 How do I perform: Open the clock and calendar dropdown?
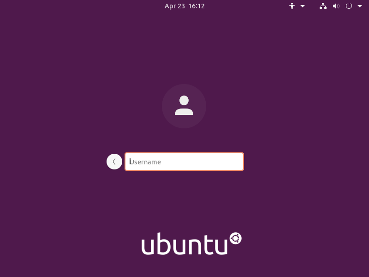(184, 6)
